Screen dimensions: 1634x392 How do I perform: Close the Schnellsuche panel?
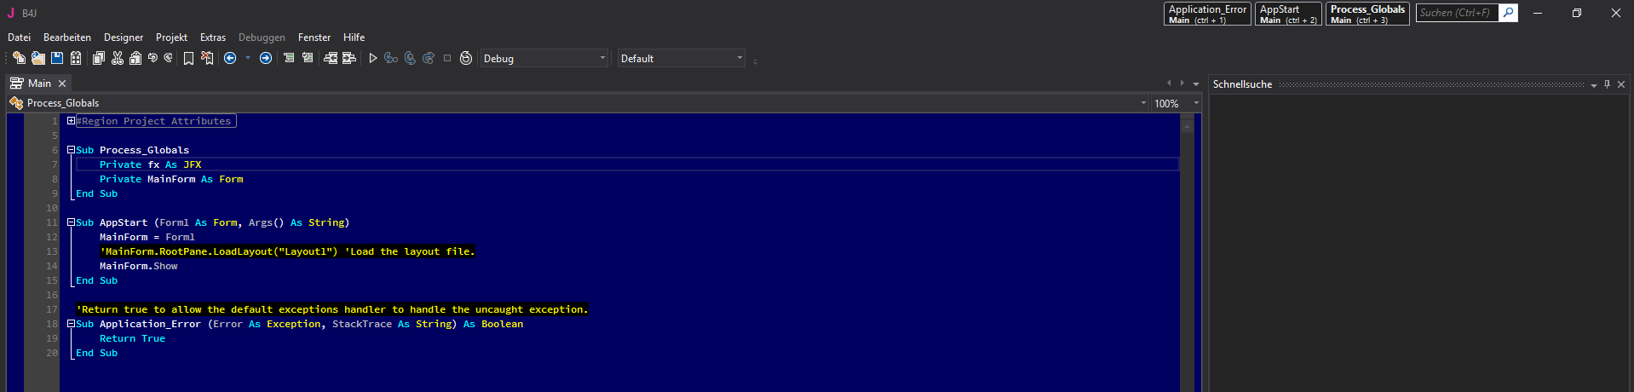pyautogui.click(x=1621, y=84)
